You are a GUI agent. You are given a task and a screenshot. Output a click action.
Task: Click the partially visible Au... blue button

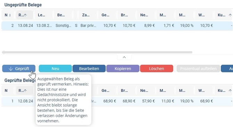227,69
